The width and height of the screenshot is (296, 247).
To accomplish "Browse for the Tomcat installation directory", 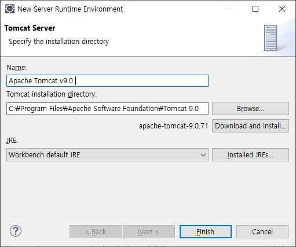I will point(250,109).
